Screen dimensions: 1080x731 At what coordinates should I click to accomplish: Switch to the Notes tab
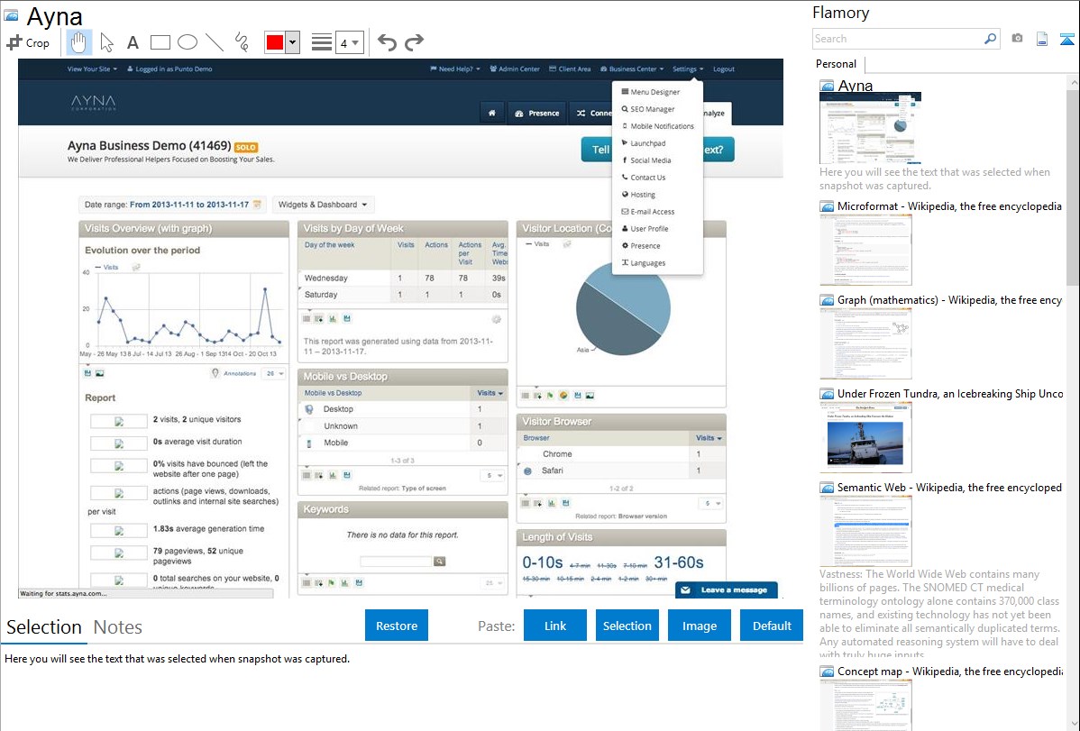118,627
